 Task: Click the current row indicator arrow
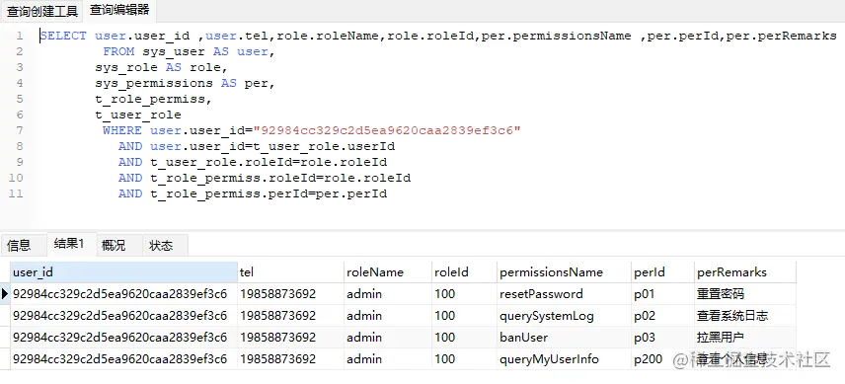5,293
